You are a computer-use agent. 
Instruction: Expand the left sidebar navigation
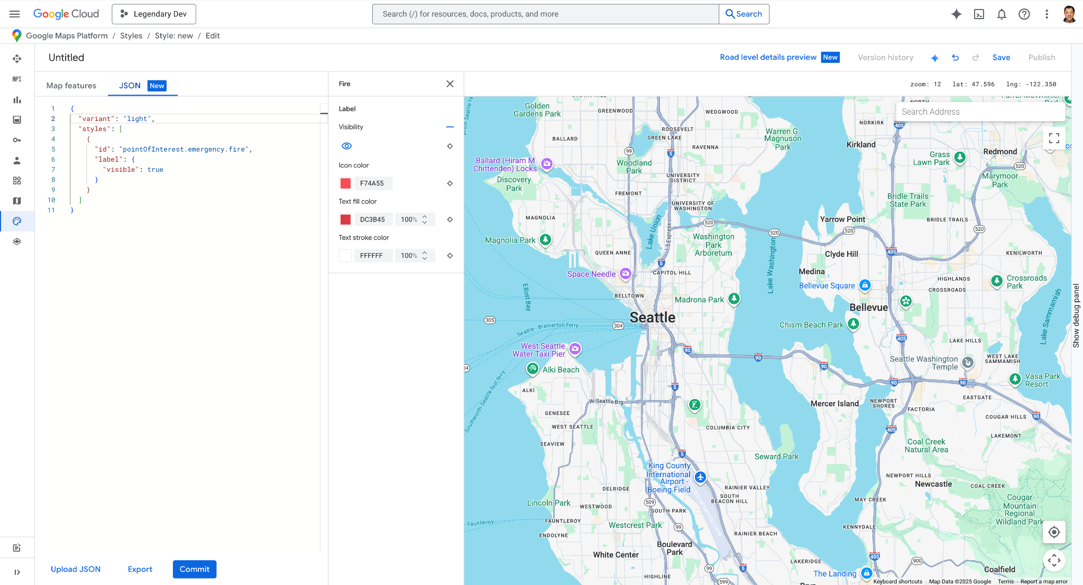coord(17,572)
